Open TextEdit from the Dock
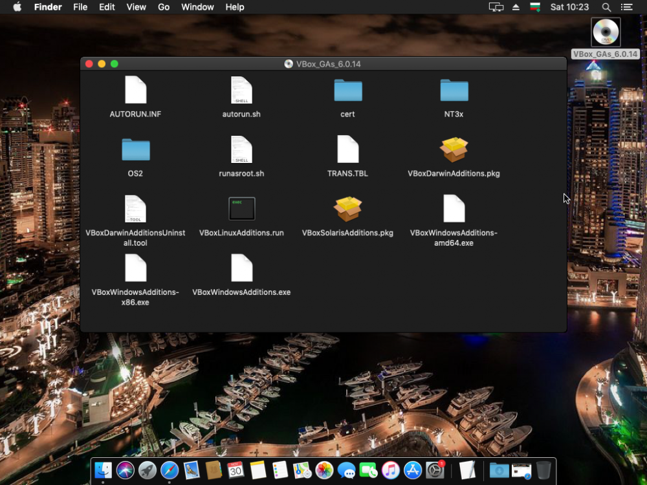Image resolution: width=647 pixels, height=485 pixels. (x=466, y=470)
